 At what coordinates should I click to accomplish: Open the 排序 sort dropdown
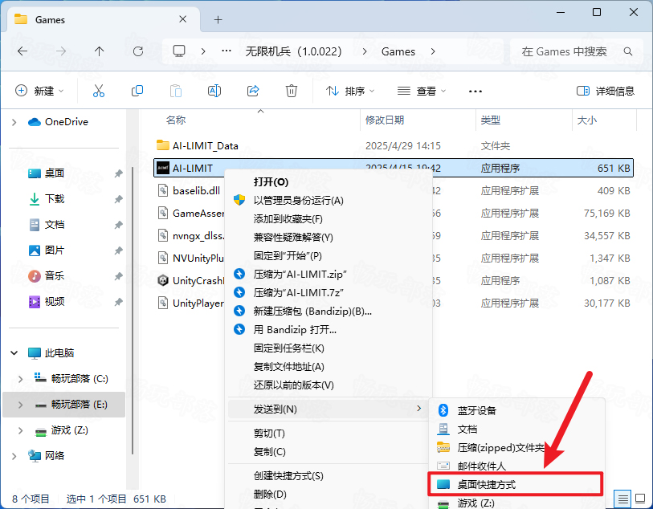coord(350,91)
